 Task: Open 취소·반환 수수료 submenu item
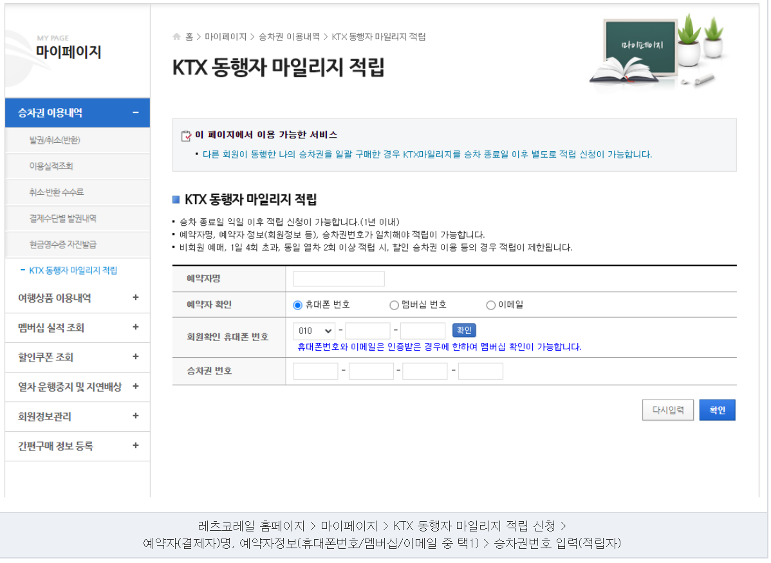coord(57,193)
